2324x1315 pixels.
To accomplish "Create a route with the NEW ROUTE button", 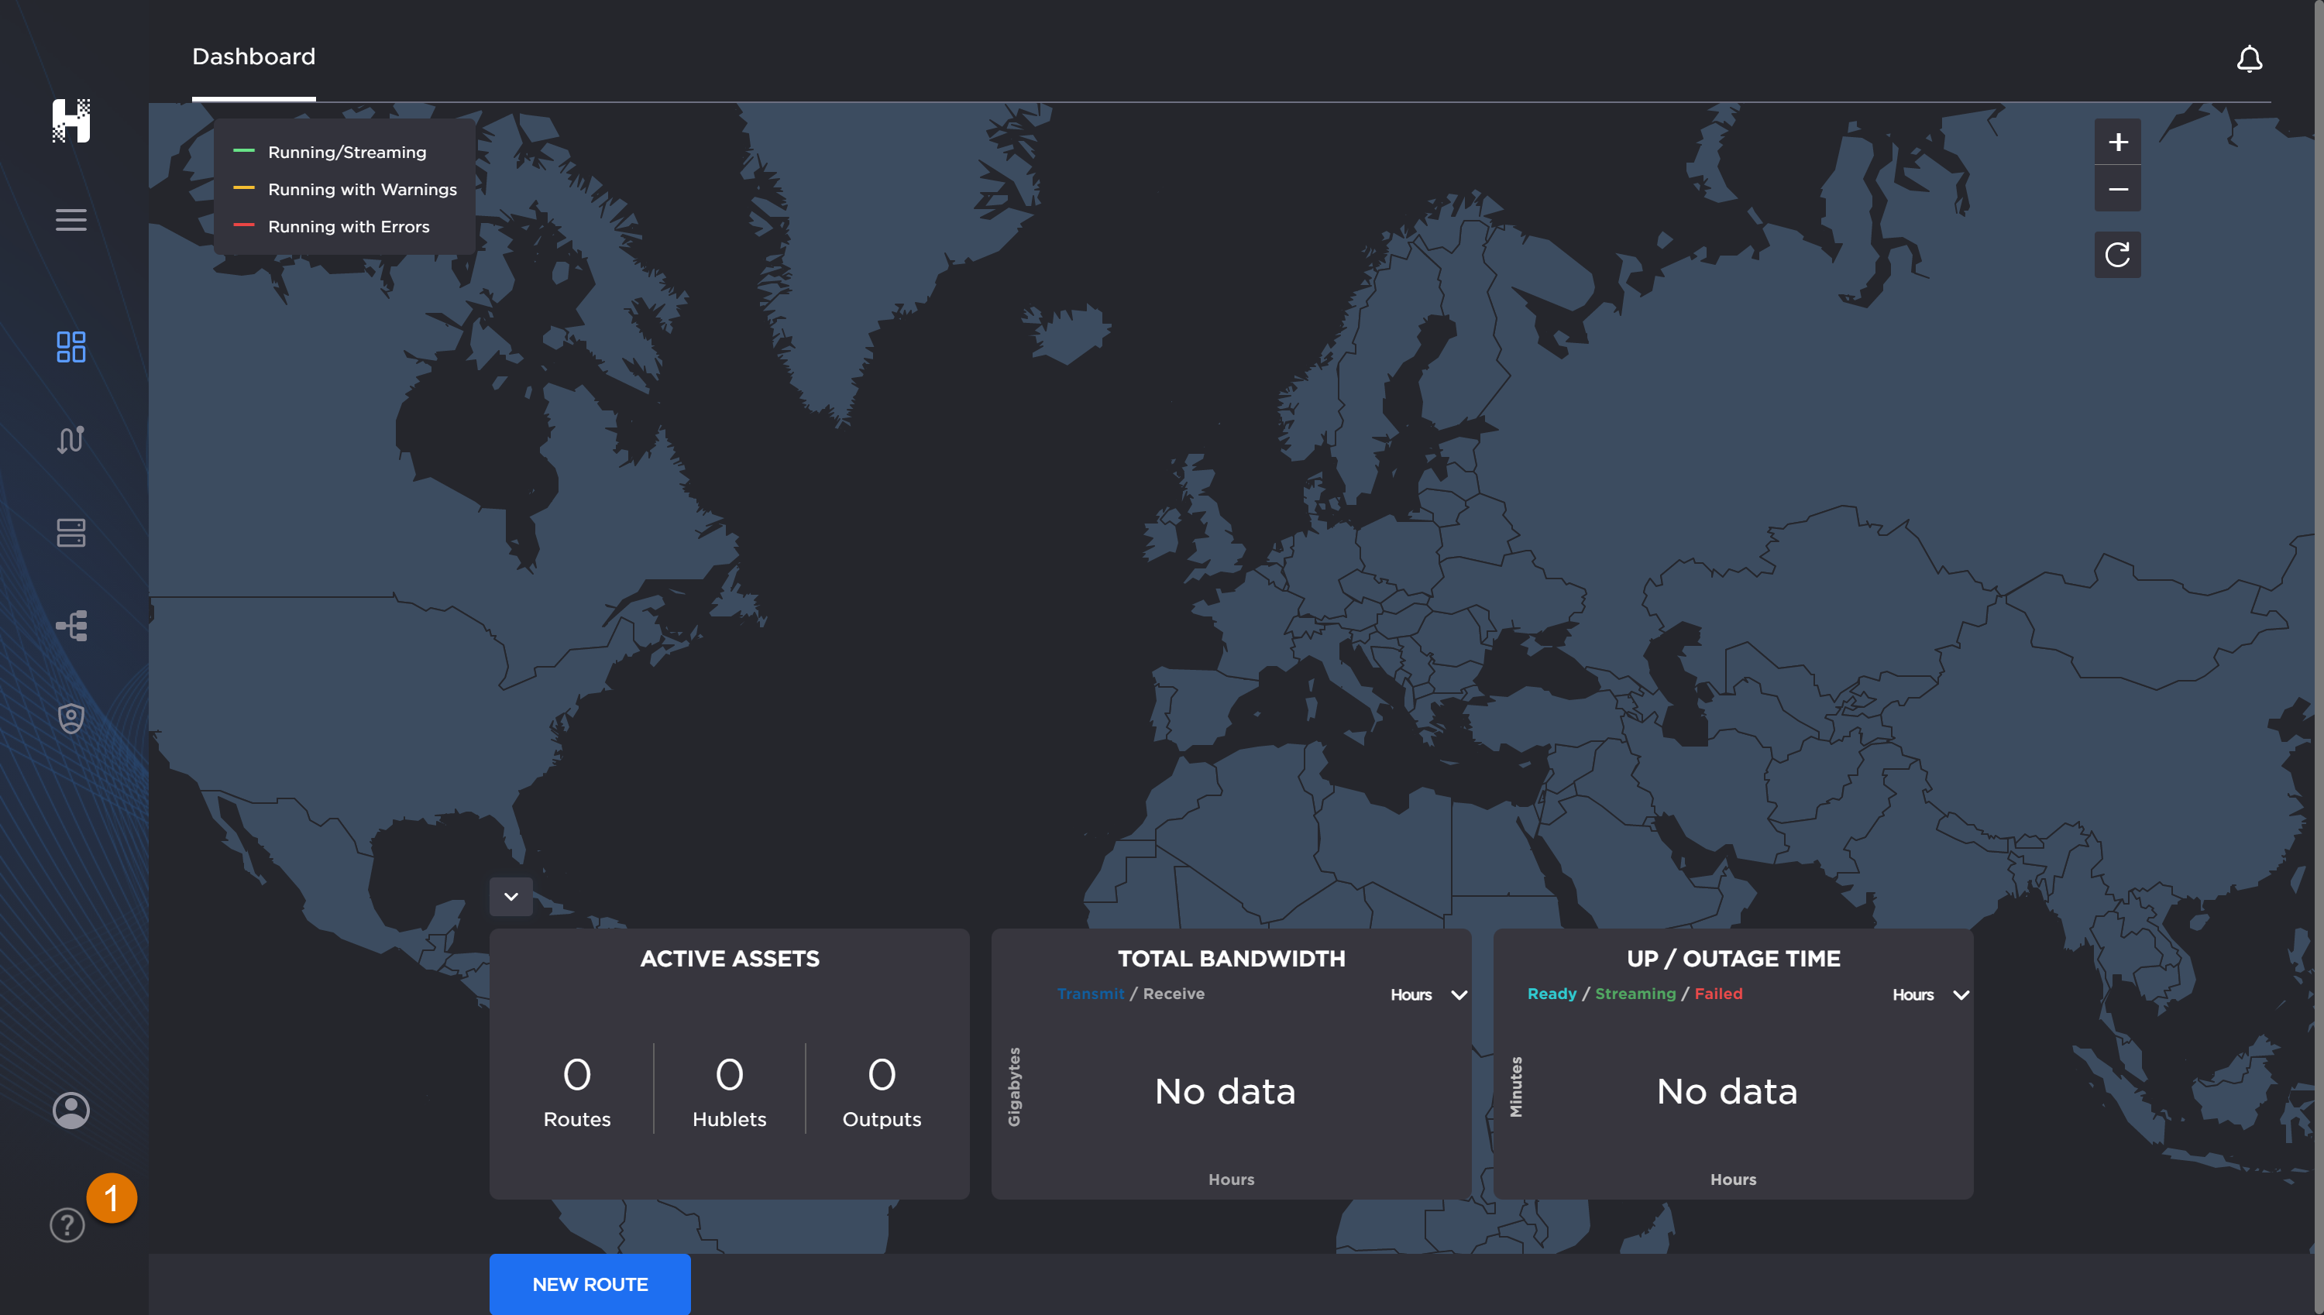I will pyautogui.click(x=590, y=1283).
